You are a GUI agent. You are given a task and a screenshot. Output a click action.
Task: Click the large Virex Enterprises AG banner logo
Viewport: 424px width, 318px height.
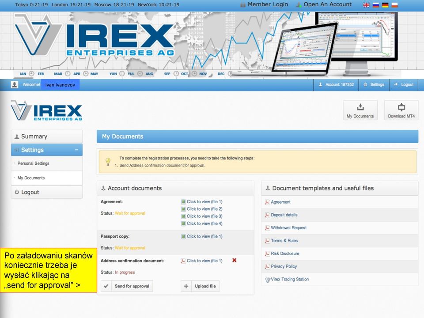click(94, 36)
